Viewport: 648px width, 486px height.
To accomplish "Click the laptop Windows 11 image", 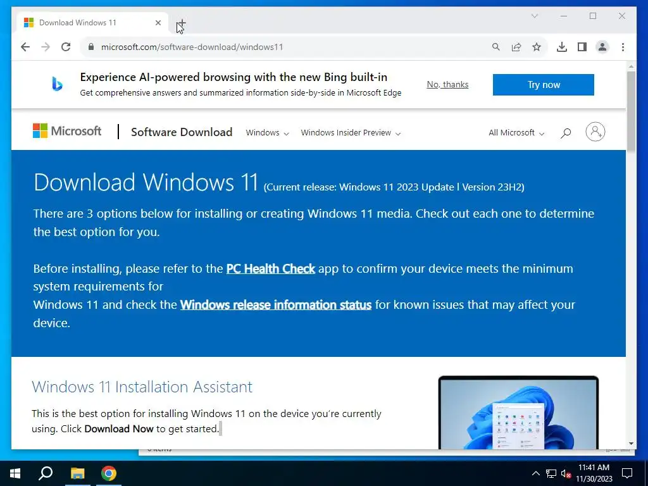I will 518,413.
